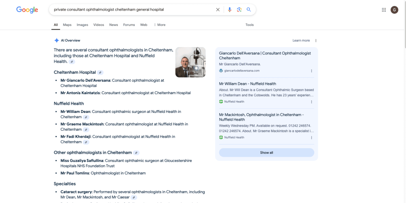Open AI Overview three-dot options menu
Viewport: 406px width, 203px height.
pos(316,41)
